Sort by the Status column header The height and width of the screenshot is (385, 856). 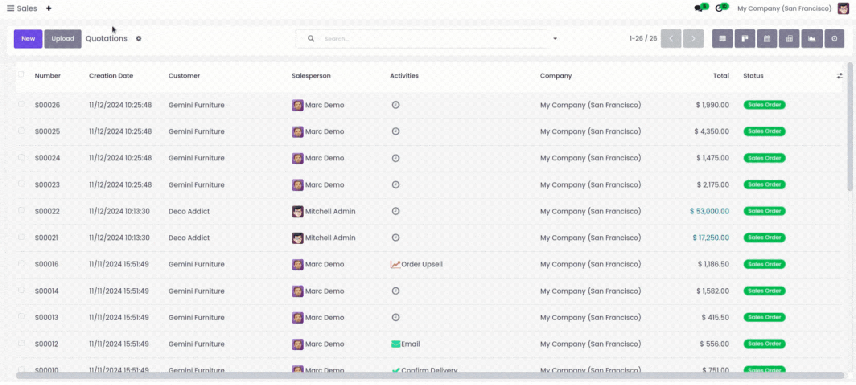(x=753, y=76)
